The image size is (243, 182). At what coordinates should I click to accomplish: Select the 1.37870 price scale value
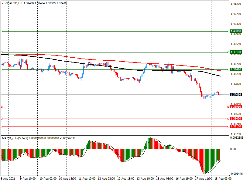pyautogui.click(x=236, y=84)
